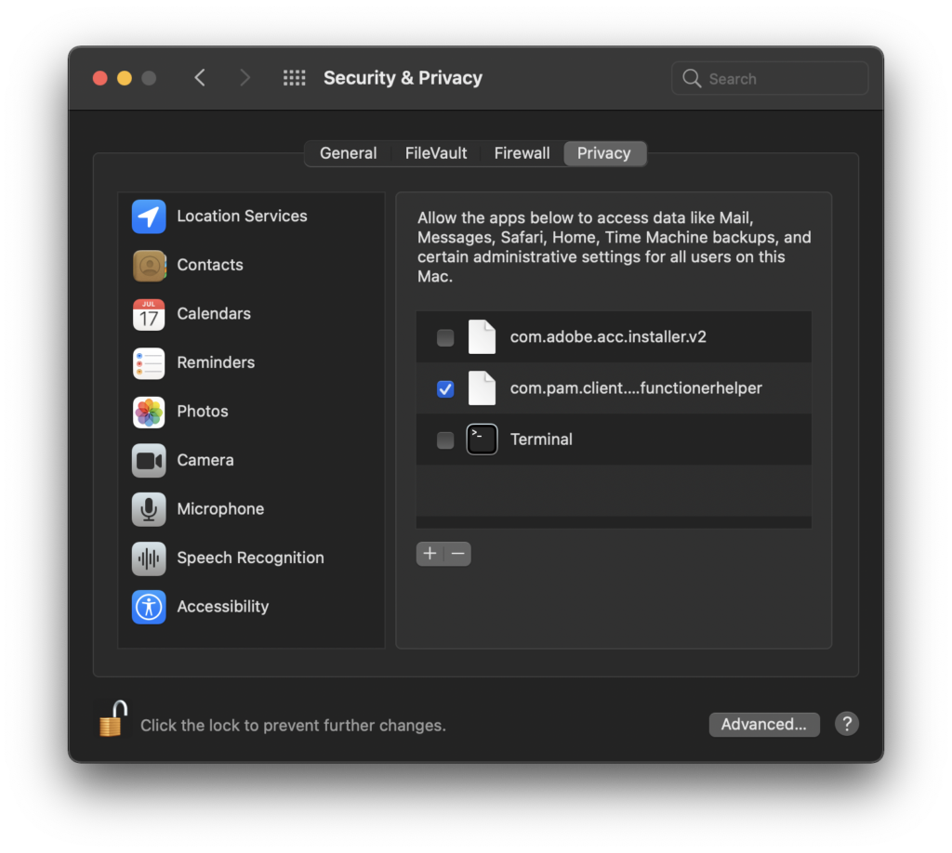Open Microphone privacy permissions
Image resolution: width=952 pixels, height=853 pixels.
click(220, 509)
